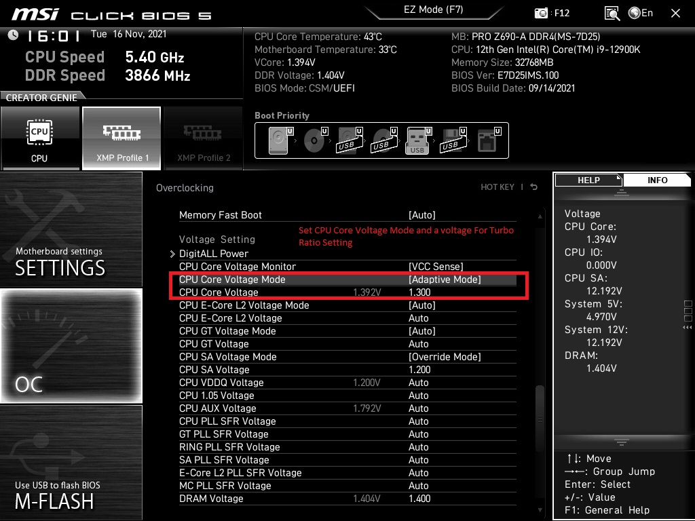This screenshot has width=695, height=521.
Task: Change the Memory Fast Boot [Auto] option
Action: pyautogui.click(x=421, y=215)
